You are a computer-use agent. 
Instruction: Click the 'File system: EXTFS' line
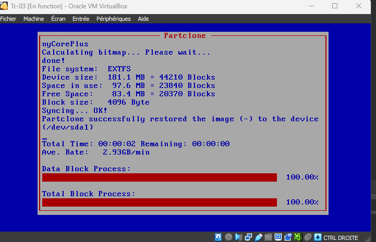87,69
